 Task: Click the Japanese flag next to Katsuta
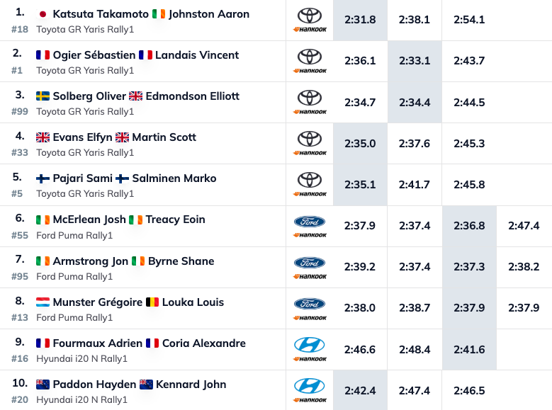(43, 14)
